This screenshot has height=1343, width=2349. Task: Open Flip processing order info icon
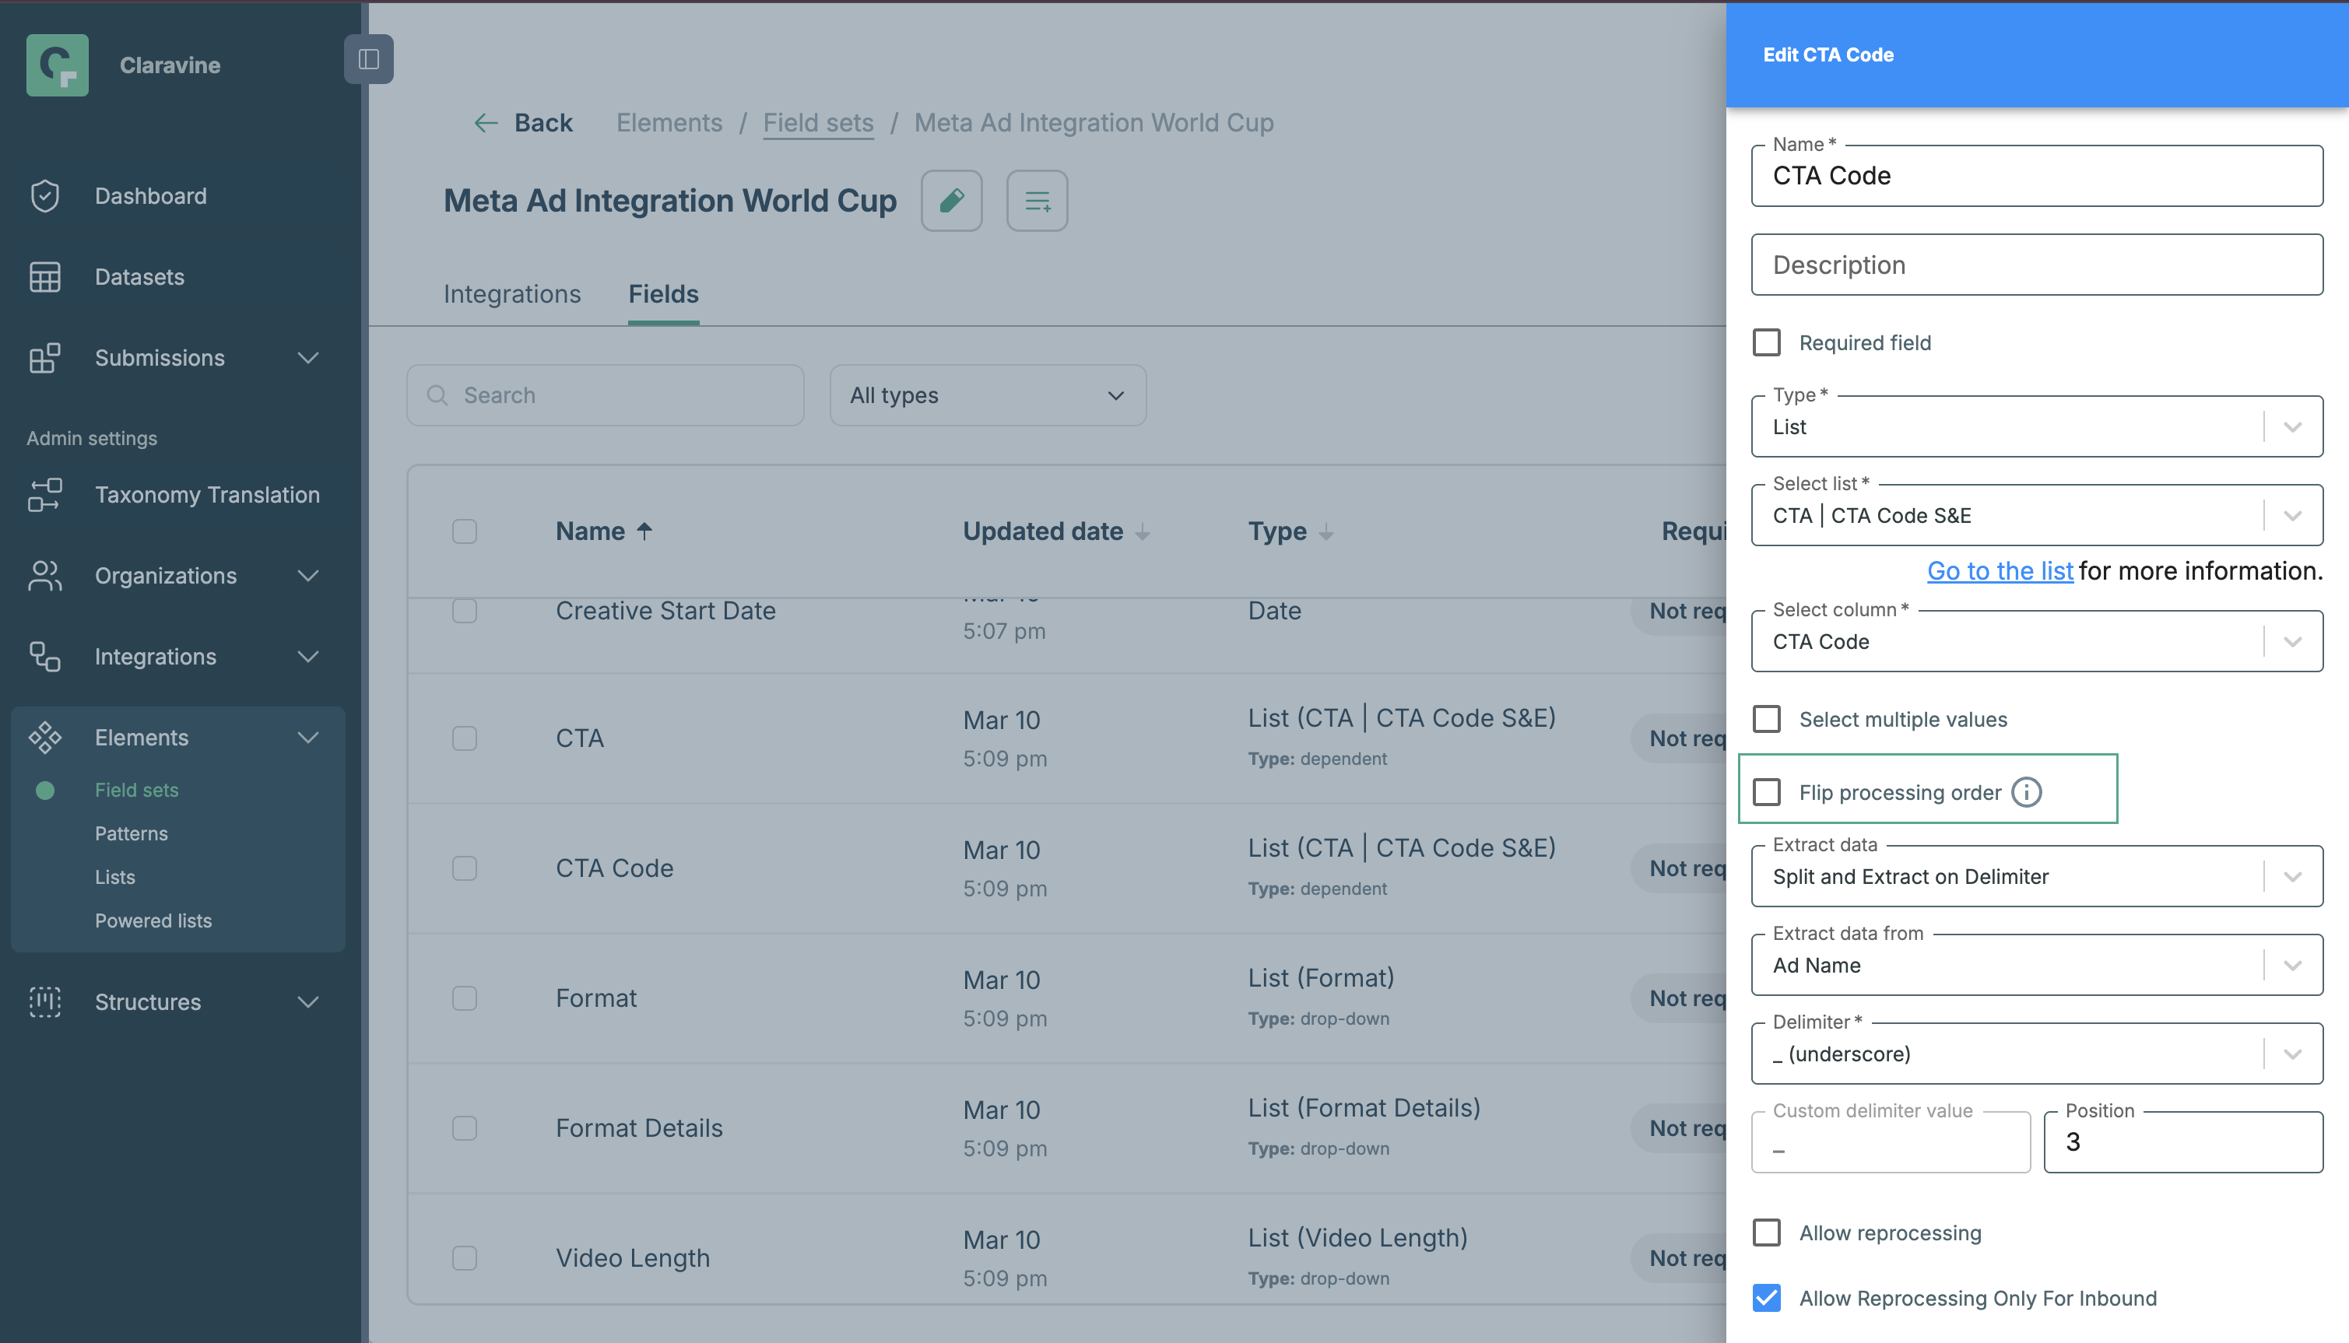pyautogui.click(x=2026, y=792)
